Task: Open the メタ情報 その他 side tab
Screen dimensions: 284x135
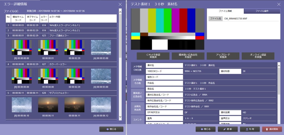Action: coord(138,82)
